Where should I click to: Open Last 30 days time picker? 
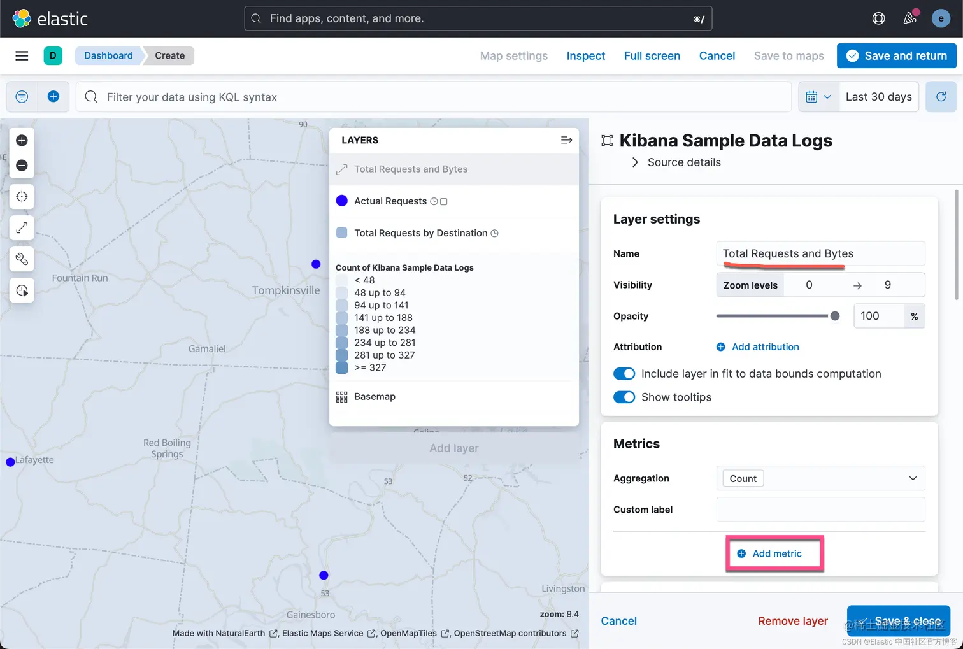tap(878, 97)
